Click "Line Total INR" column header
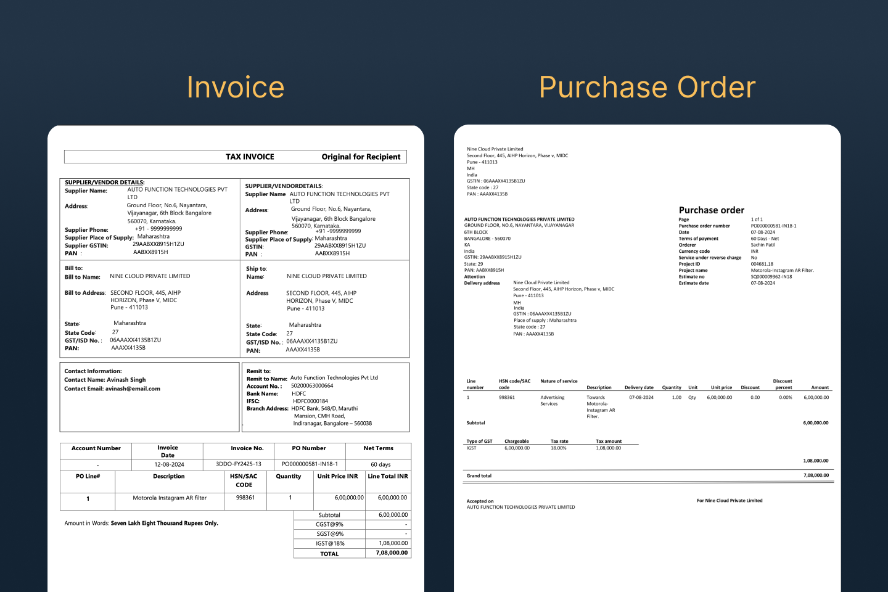This screenshot has height=592, width=888. tap(388, 476)
